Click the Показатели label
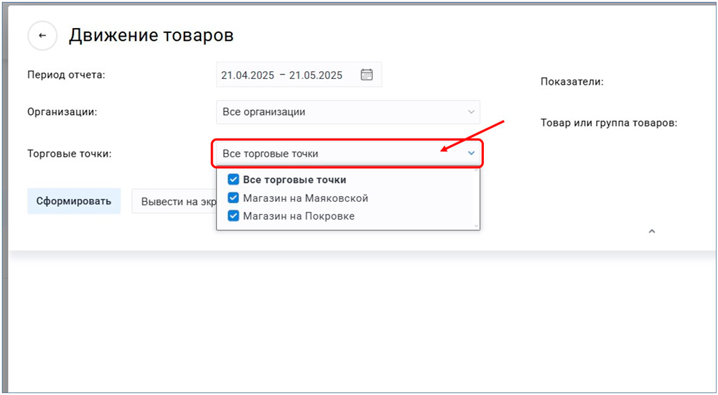The height and width of the screenshot is (395, 718). click(572, 82)
